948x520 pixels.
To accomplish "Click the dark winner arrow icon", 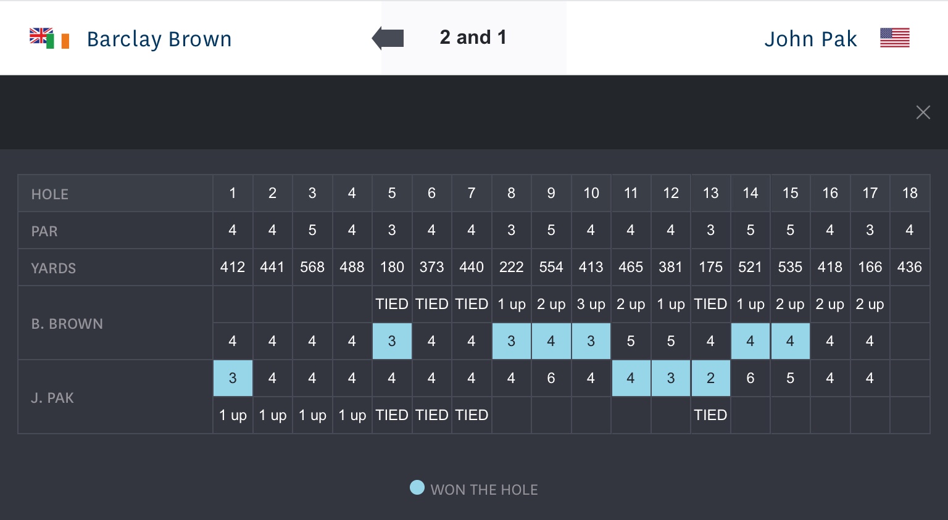I will 388,38.
